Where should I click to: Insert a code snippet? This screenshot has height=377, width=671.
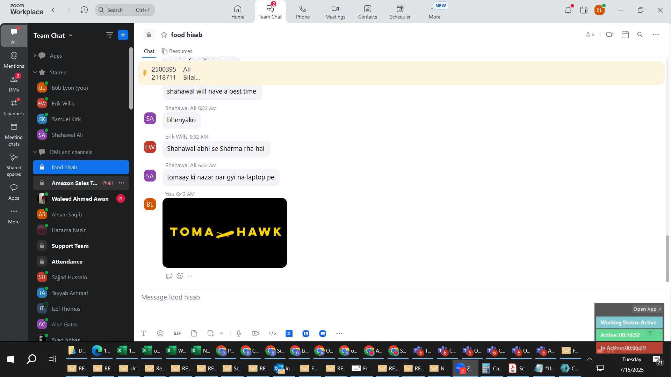pyautogui.click(x=272, y=333)
